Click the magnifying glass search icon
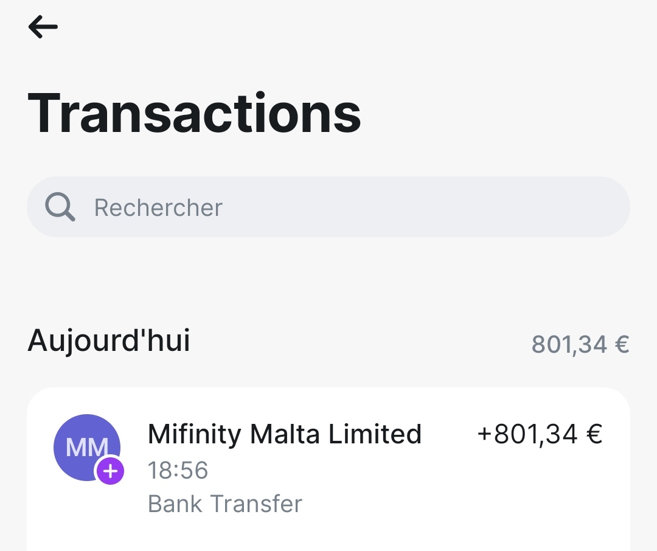The height and width of the screenshot is (551, 657). pyautogui.click(x=60, y=207)
